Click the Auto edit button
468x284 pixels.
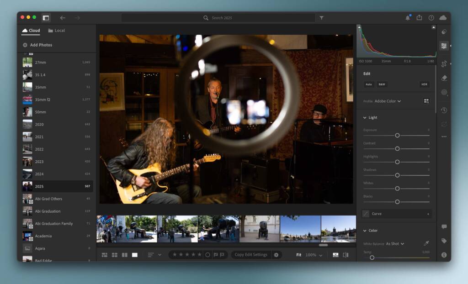[x=369, y=84]
